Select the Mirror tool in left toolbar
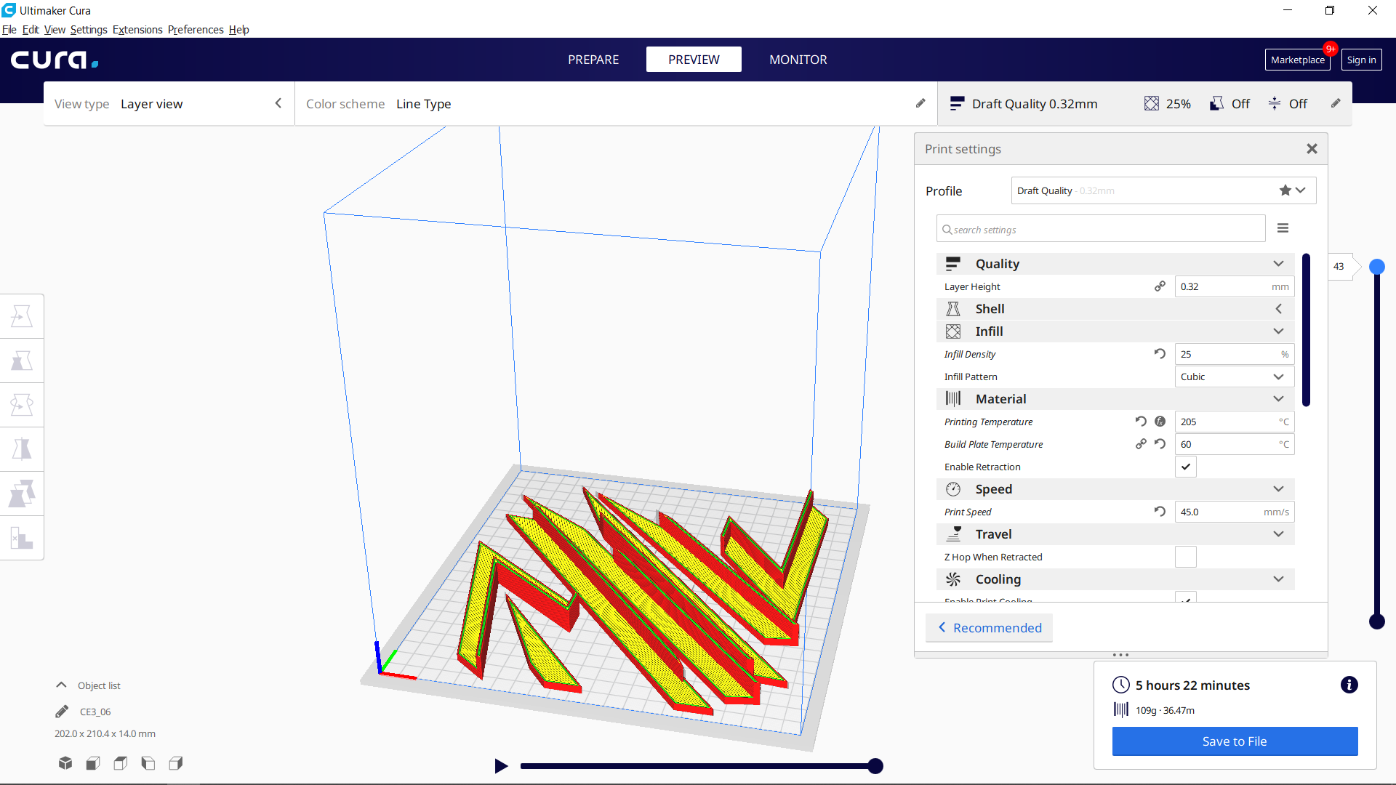This screenshot has width=1396, height=785. pyautogui.click(x=22, y=449)
